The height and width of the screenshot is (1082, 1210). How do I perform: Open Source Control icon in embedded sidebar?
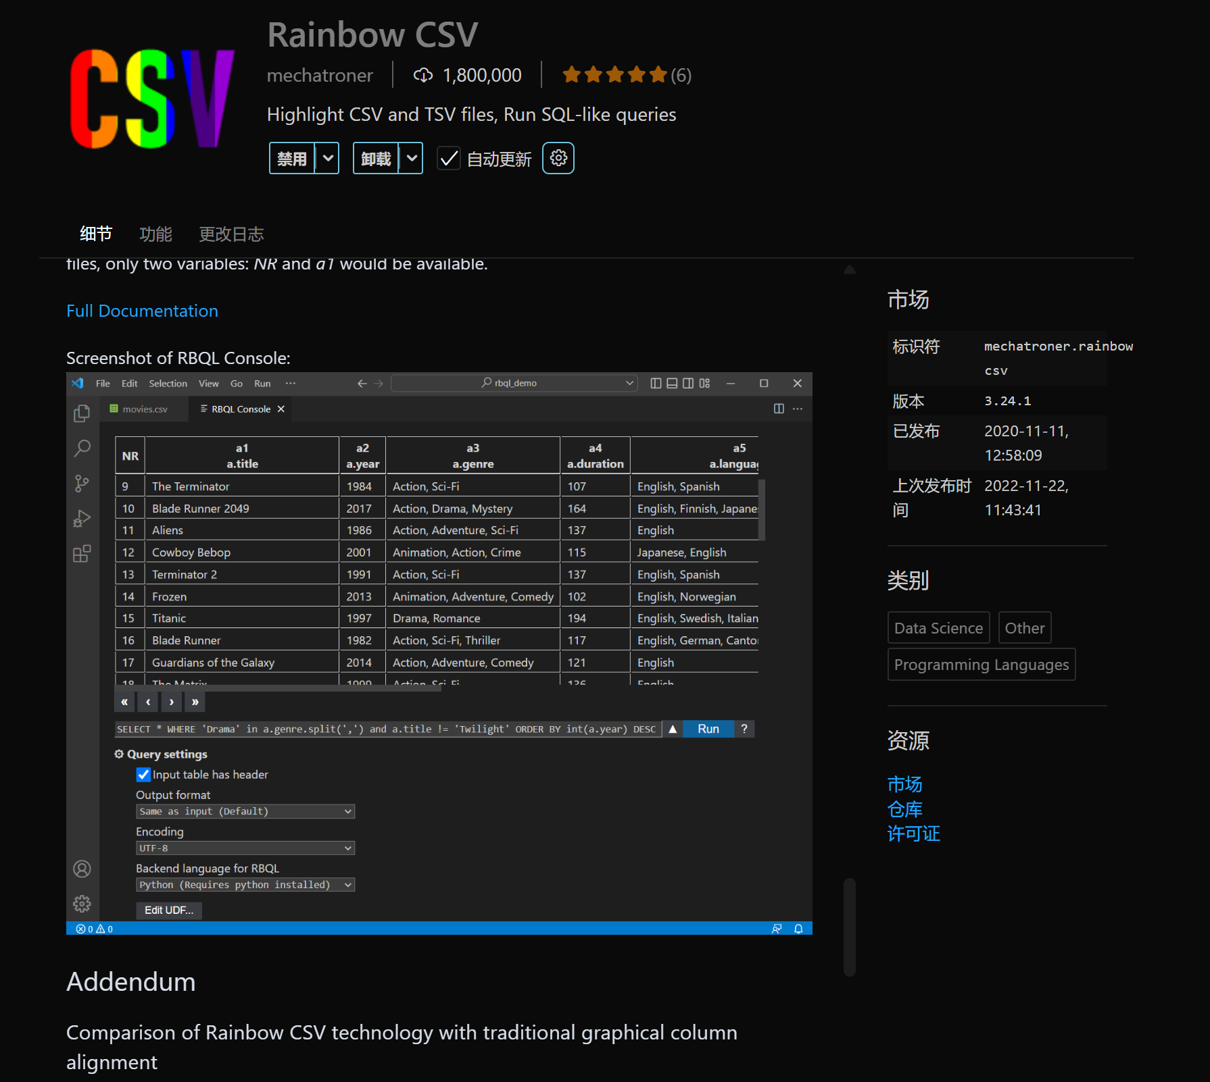coord(82,483)
